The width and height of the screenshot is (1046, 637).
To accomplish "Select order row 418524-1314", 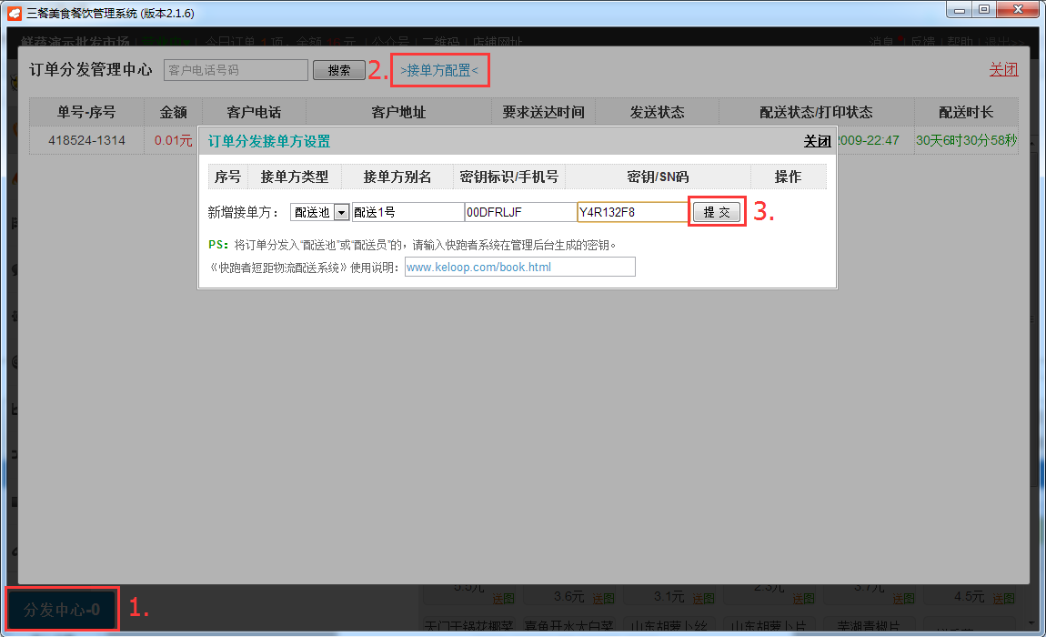I will click(x=86, y=140).
